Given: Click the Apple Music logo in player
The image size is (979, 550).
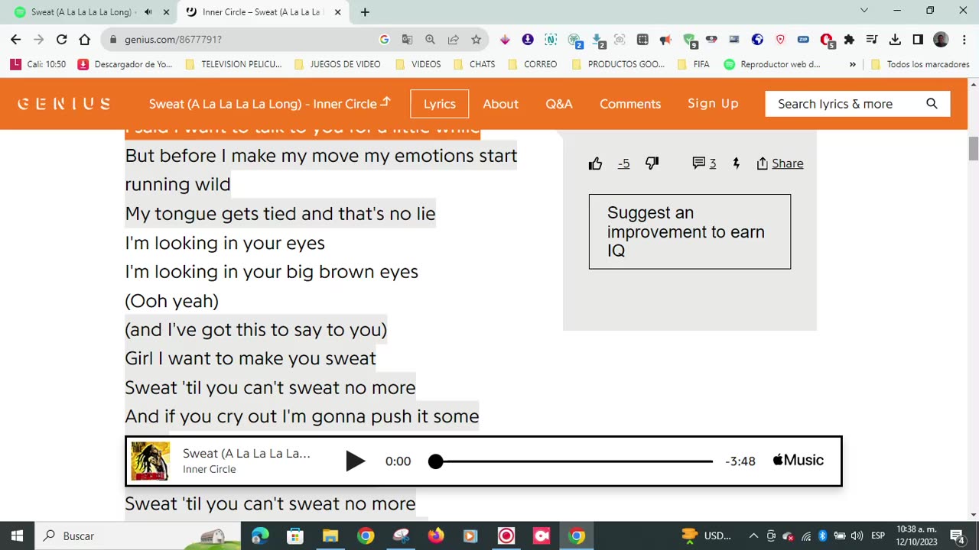Looking at the screenshot, I should pyautogui.click(x=798, y=460).
